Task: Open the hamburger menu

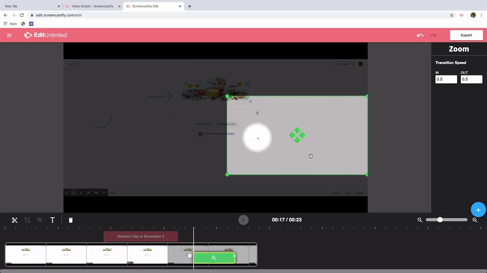Action: point(9,35)
